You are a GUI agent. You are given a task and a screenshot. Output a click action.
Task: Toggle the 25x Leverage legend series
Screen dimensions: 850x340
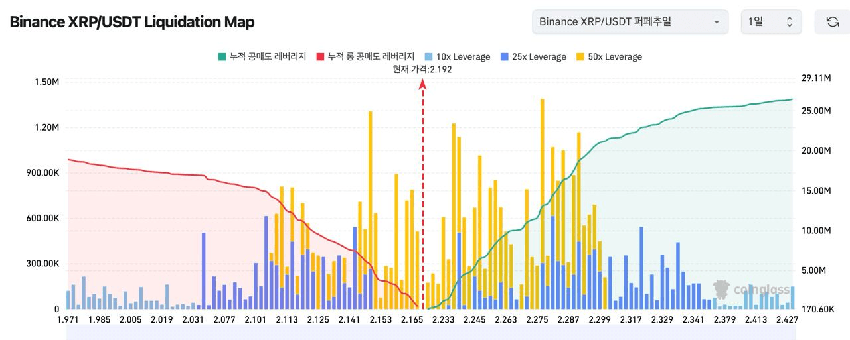tap(533, 57)
